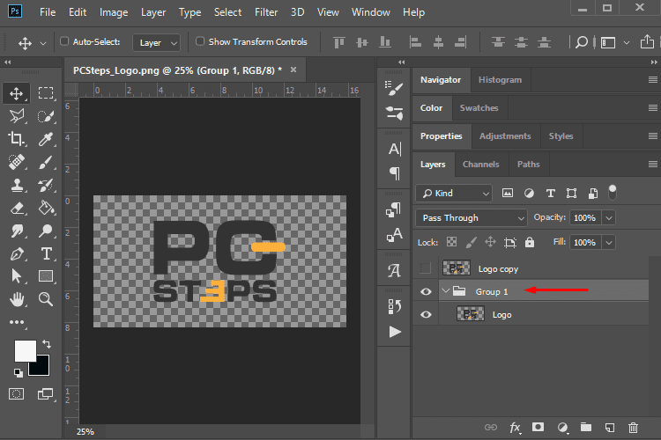The width and height of the screenshot is (661, 440).
Task: Switch to the Swatches tab
Action: tap(479, 107)
